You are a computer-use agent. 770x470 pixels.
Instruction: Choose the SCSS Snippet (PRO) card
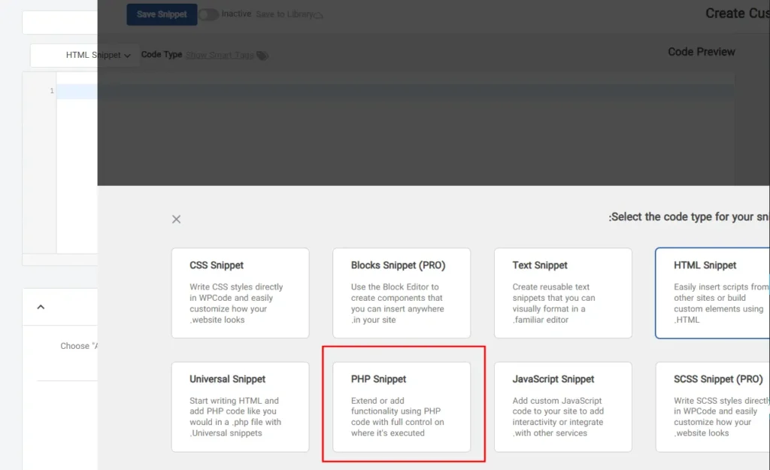click(713, 407)
